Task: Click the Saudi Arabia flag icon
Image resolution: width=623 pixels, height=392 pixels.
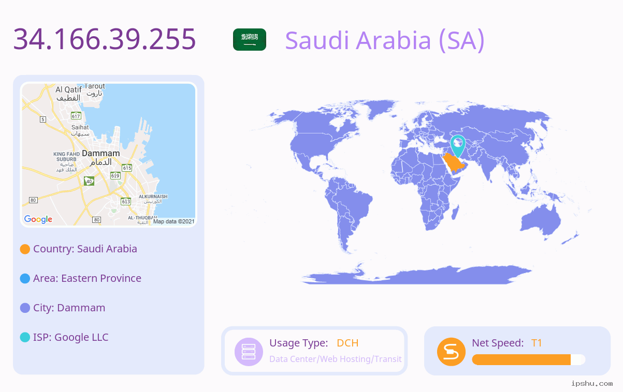Action: 250,40
